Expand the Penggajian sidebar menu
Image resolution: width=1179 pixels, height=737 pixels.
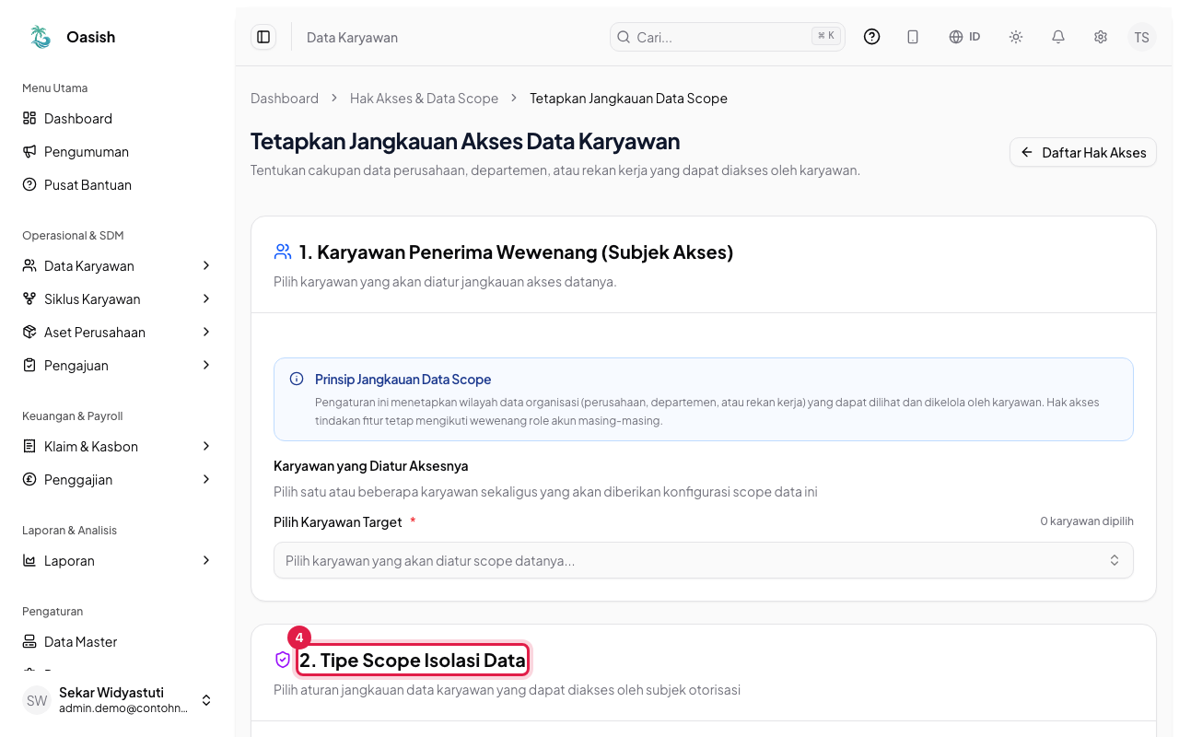click(x=118, y=479)
